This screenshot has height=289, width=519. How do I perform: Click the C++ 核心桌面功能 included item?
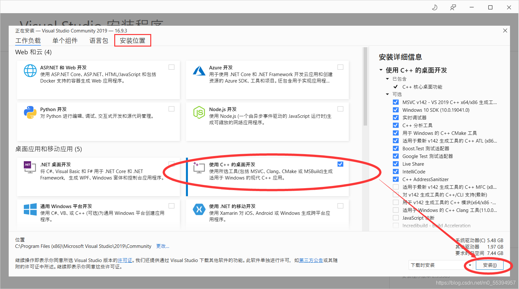pyautogui.click(x=422, y=87)
